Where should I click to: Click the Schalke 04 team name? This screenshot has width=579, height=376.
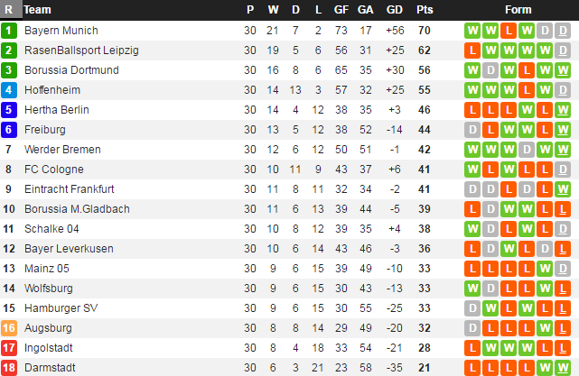coord(51,228)
